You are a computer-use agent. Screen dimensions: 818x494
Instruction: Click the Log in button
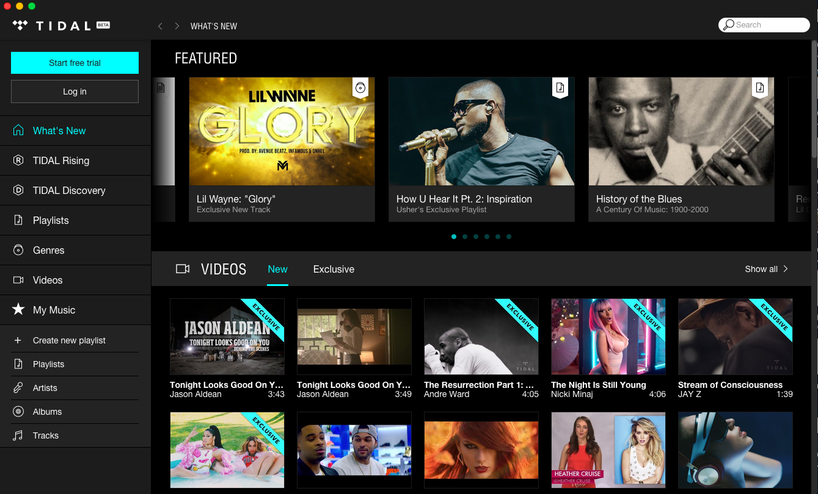[75, 91]
